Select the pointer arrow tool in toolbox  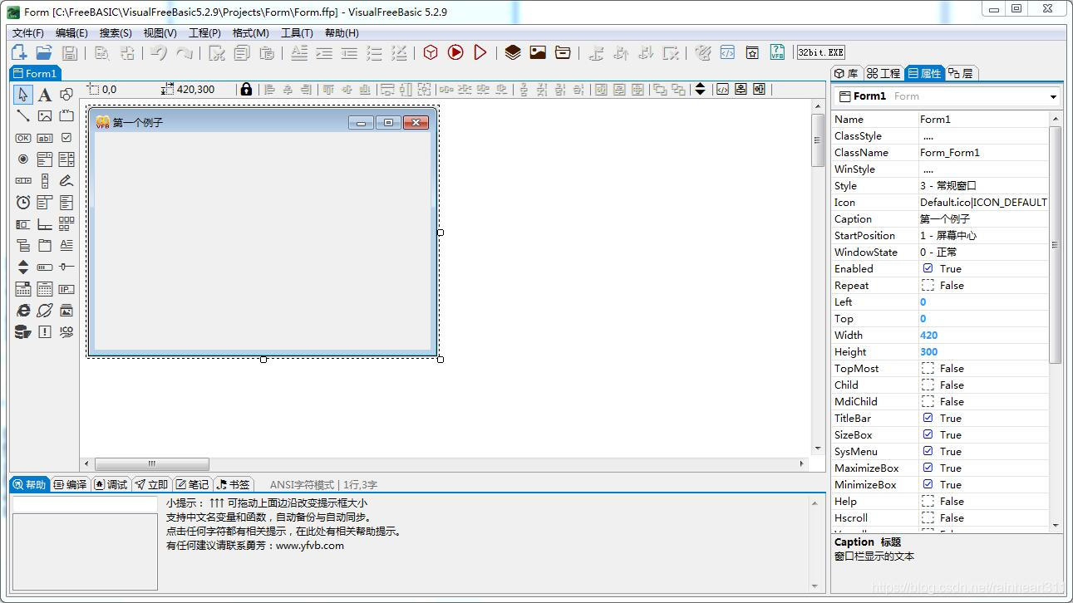pos(23,95)
